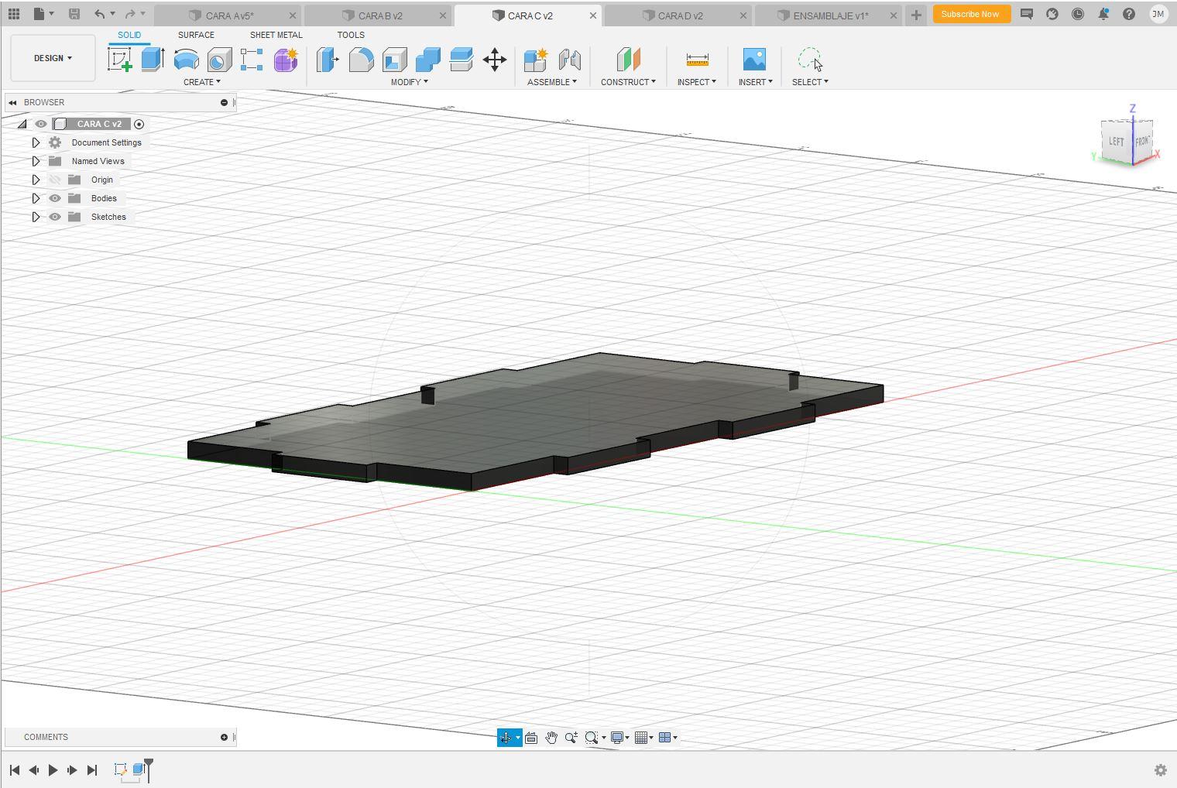Click the ViewCube LEFT face
Image resolution: width=1177 pixels, height=788 pixels.
(x=1116, y=142)
